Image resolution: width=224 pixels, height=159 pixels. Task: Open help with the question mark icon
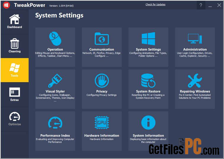click(x=201, y=5)
